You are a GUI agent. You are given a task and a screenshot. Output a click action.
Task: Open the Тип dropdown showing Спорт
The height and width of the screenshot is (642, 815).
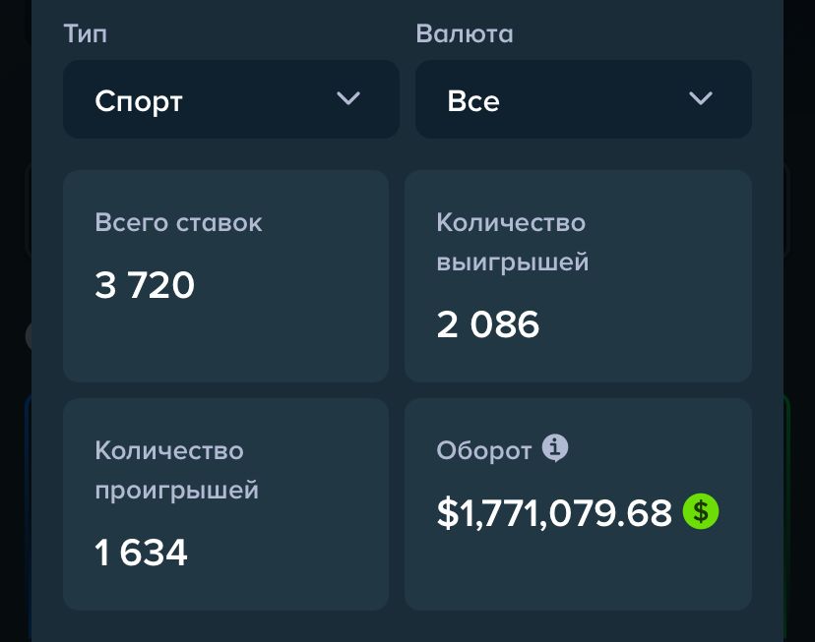tap(230, 99)
